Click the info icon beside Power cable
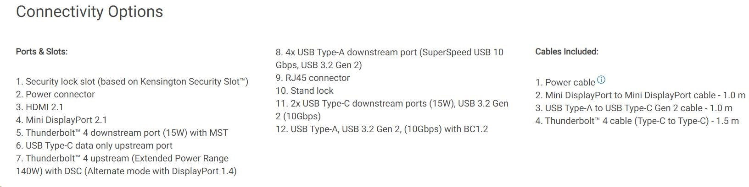 click(x=601, y=80)
